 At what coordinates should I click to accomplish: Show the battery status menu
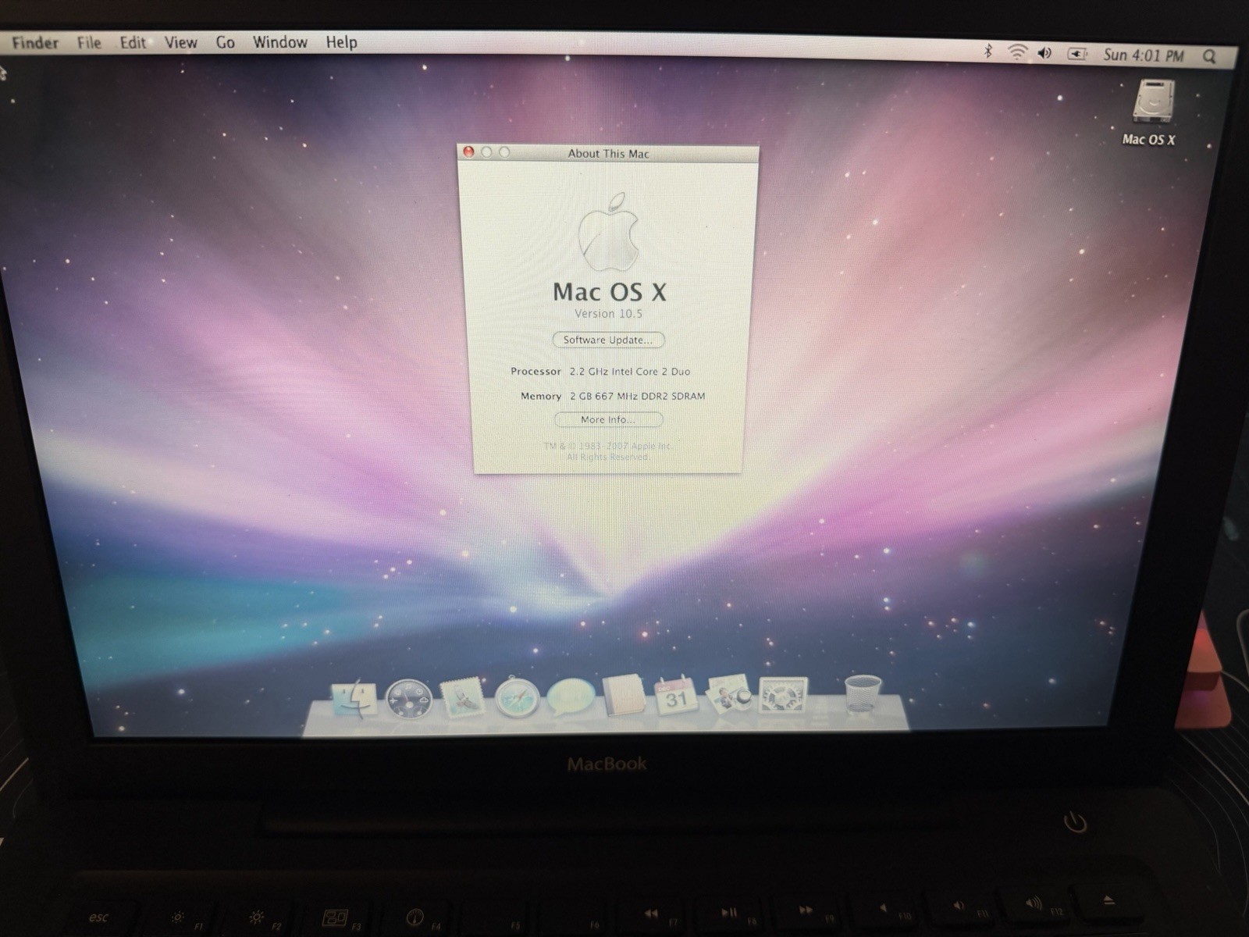(x=1077, y=54)
